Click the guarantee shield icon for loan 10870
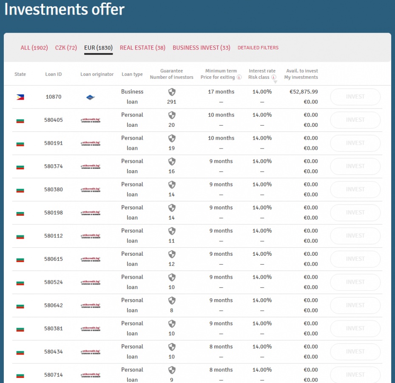Screen dimensions: 395x383 172,92
